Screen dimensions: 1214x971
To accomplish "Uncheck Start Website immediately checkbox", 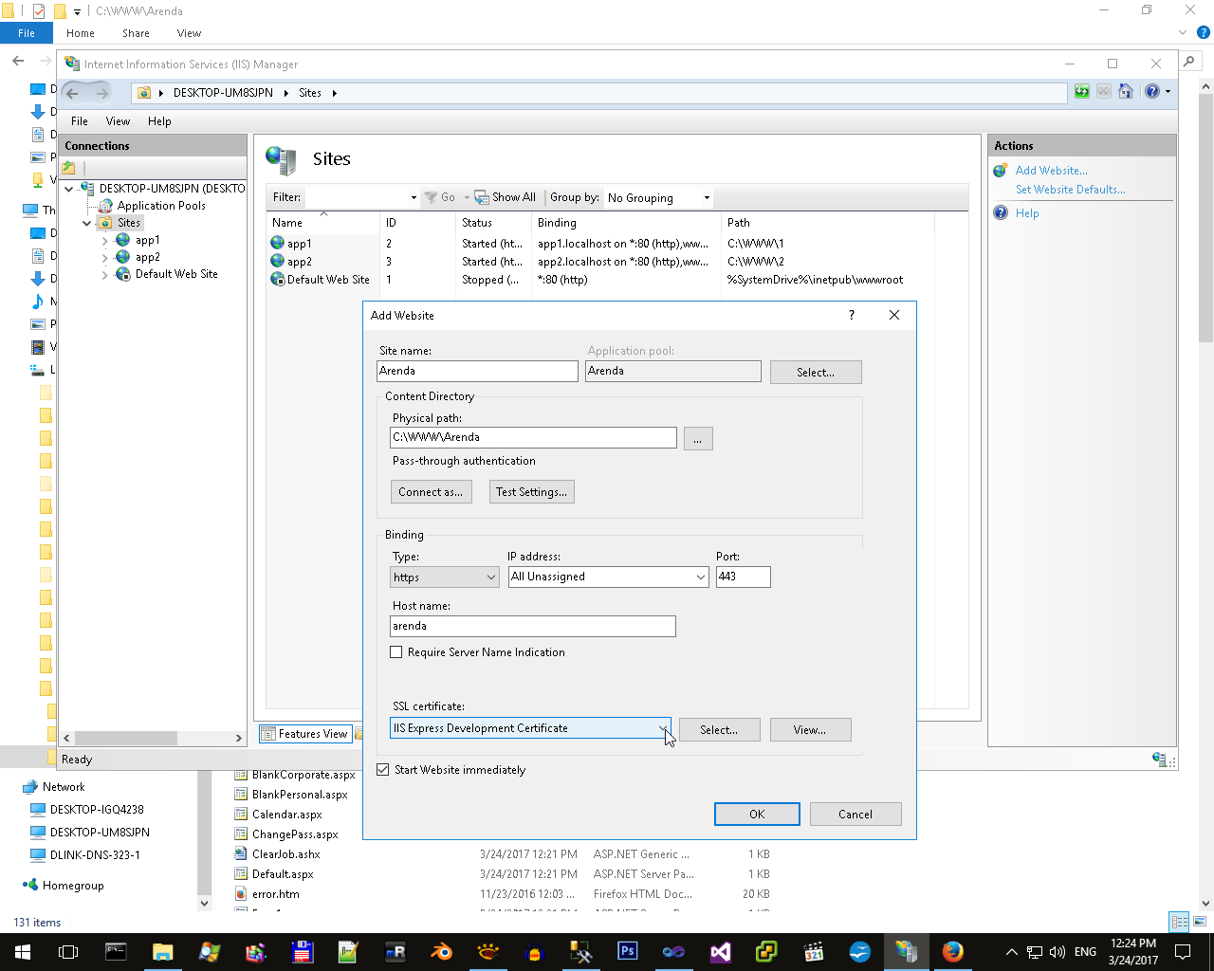I will tap(383, 770).
